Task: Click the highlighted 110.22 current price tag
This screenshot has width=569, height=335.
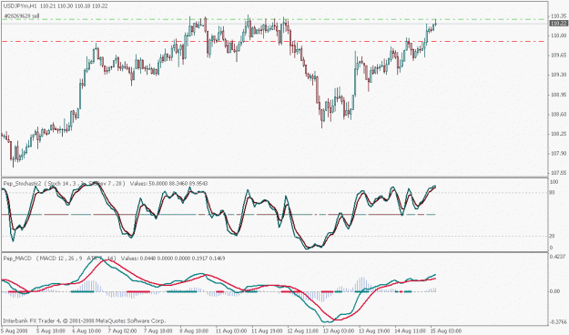Action: [558, 24]
